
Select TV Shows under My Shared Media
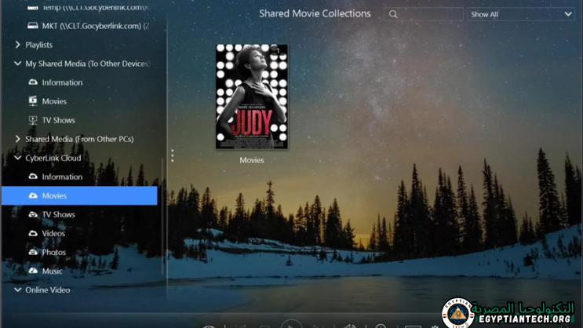point(58,120)
